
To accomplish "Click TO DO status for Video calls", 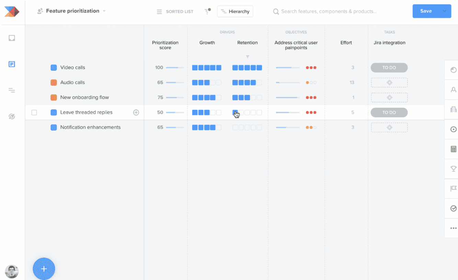I will (389, 68).
